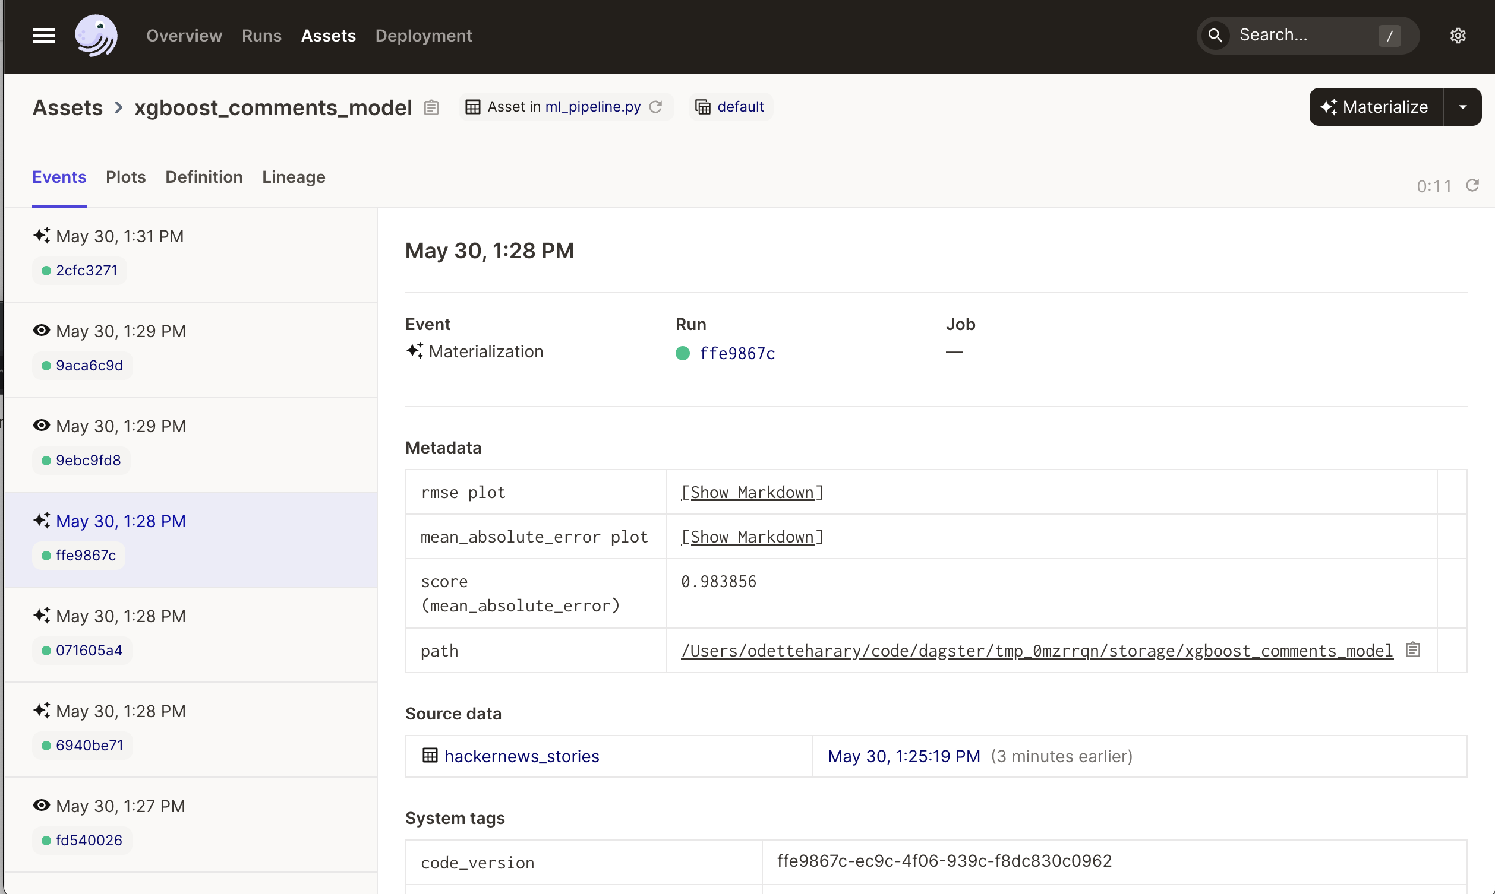
Task: Click the copy icon next to the storage path
Action: pyautogui.click(x=1413, y=649)
